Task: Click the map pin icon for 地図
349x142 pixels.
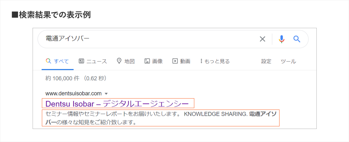Action: coord(119,61)
